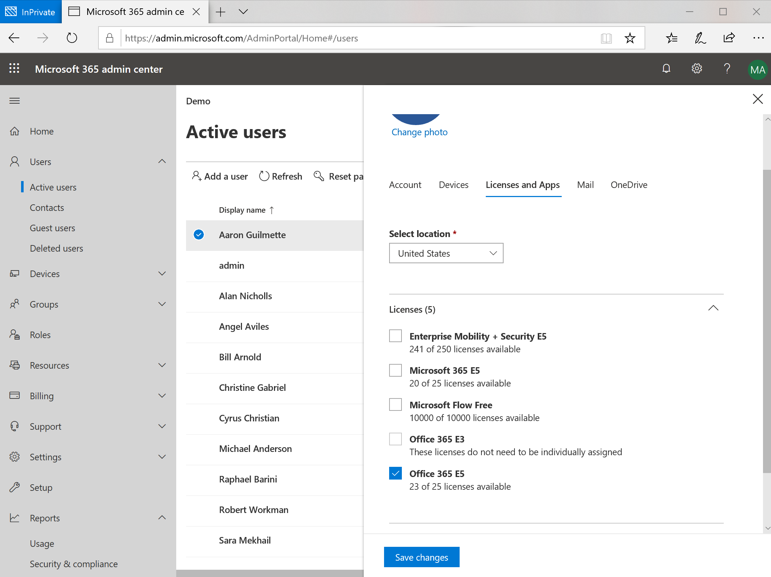
Task: Open Deleted users in sidebar
Action: click(56, 248)
